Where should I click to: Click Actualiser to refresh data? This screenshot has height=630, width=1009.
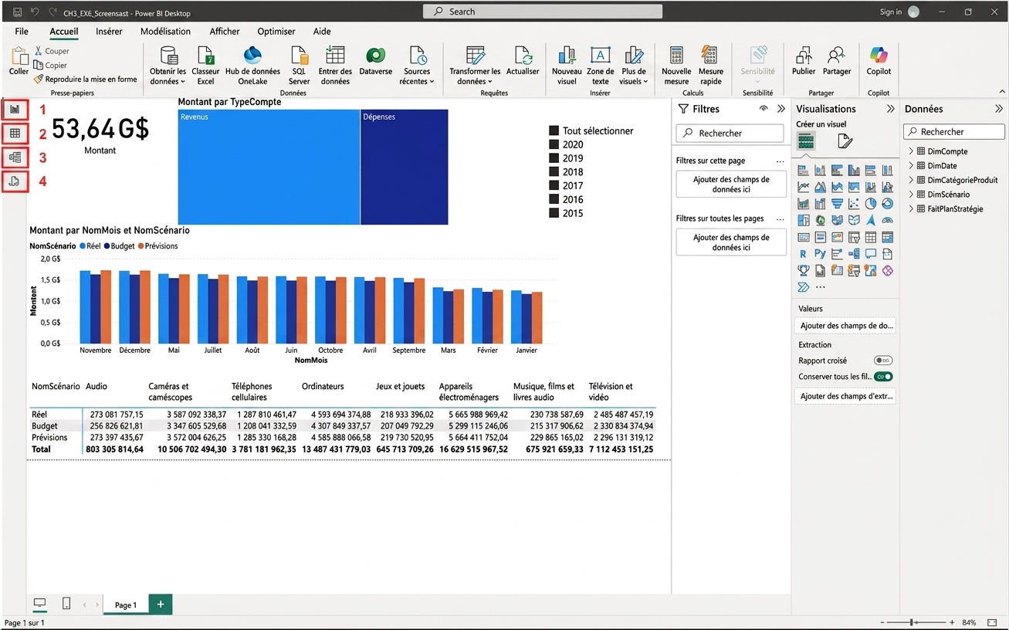coord(523,61)
